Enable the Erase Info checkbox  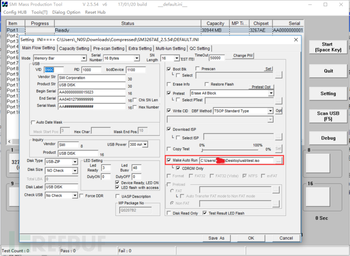click(169, 84)
